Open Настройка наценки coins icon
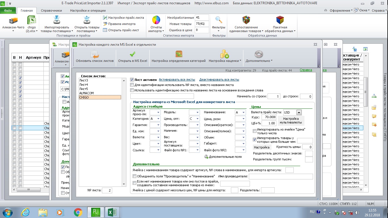388x218 pixels. (225, 54)
